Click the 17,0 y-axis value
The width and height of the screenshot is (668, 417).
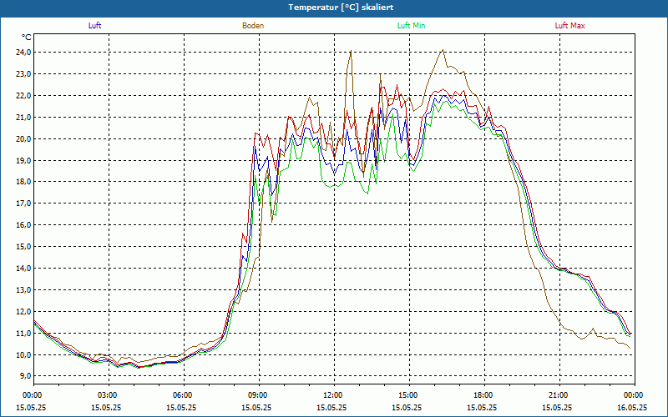point(23,203)
